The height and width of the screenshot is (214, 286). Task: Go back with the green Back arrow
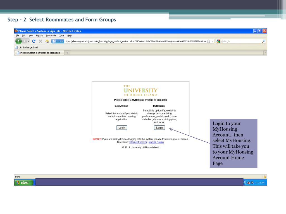coord(18,41)
